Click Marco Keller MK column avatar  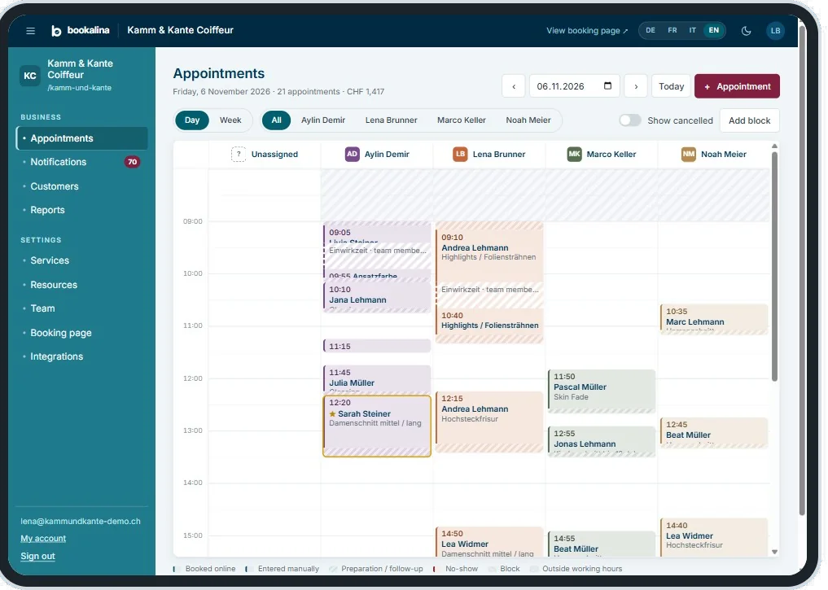pyautogui.click(x=575, y=154)
